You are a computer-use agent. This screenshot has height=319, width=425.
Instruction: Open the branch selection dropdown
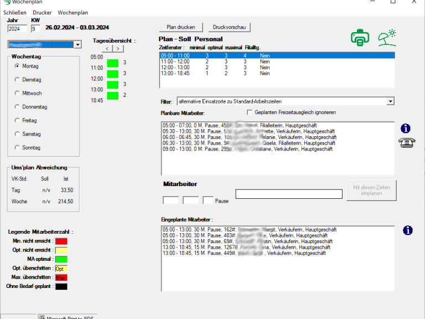(x=78, y=44)
